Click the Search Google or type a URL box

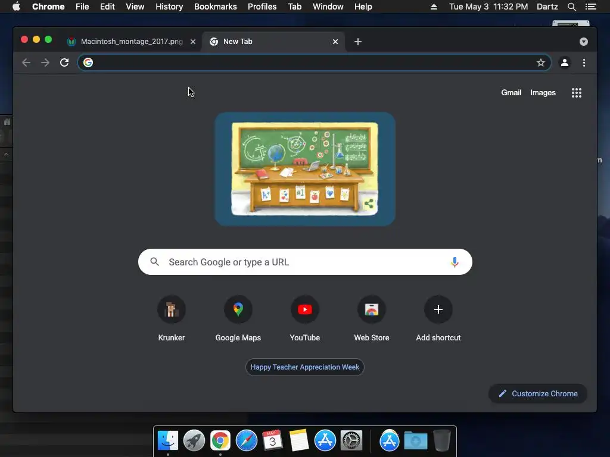click(x=305, y=262)
